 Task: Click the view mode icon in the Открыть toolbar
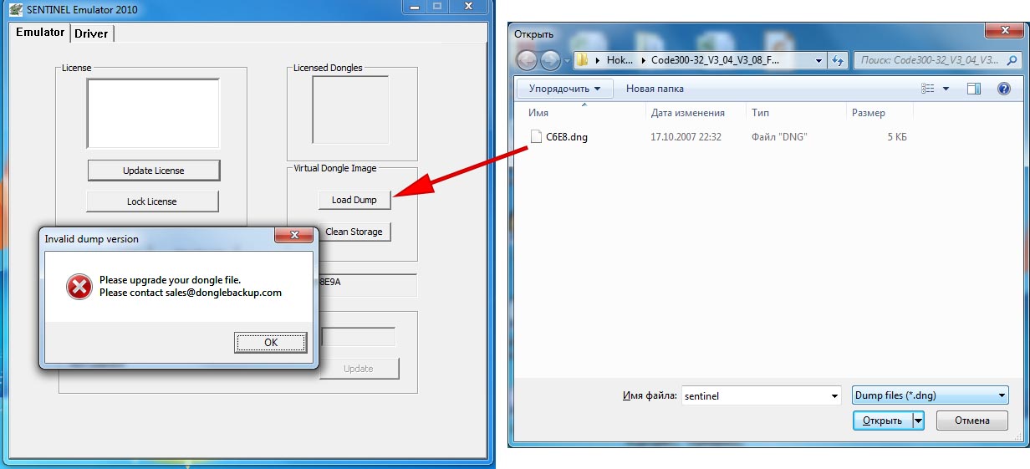point(927,88)
